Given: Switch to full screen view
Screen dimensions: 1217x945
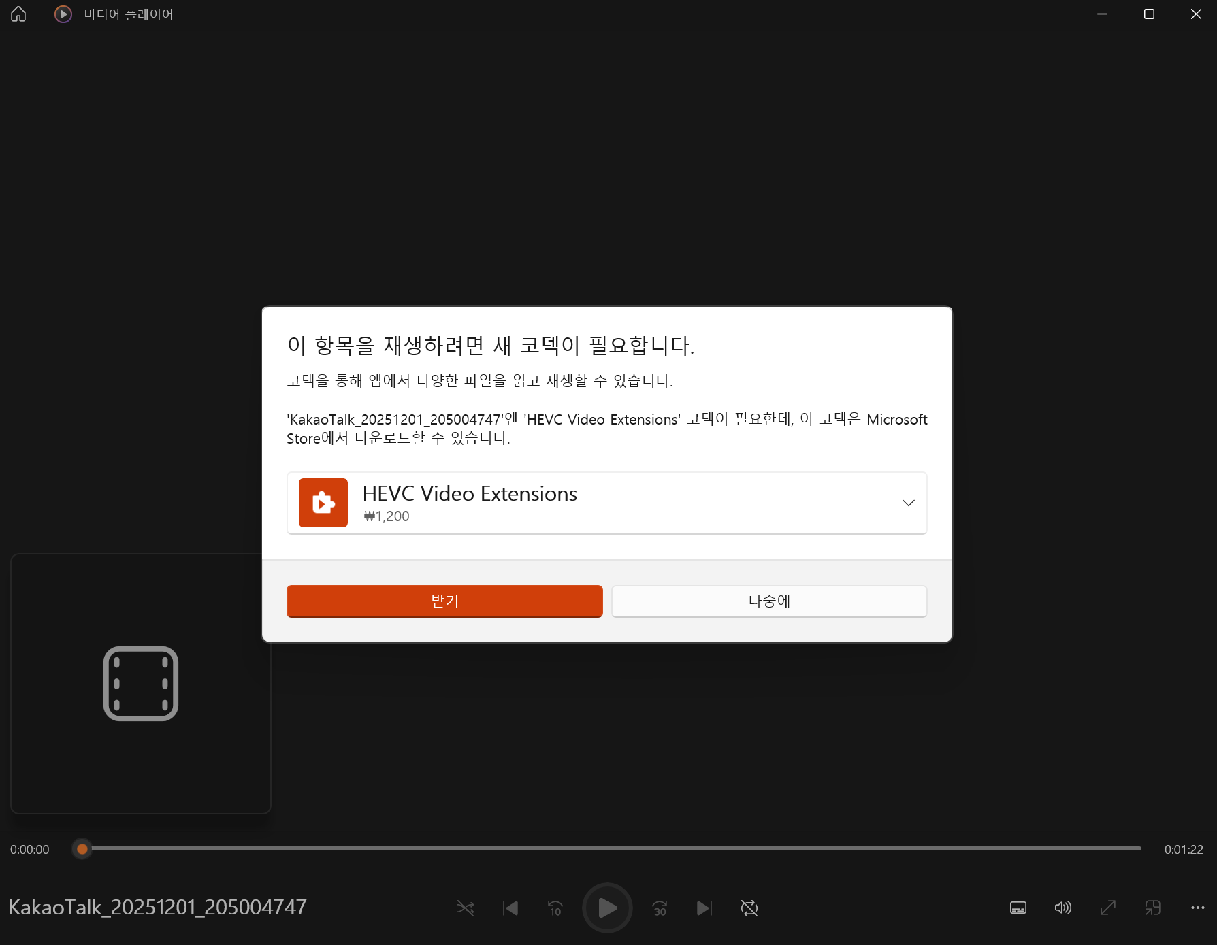Looking at the screenshot, I should [1108, 908].
